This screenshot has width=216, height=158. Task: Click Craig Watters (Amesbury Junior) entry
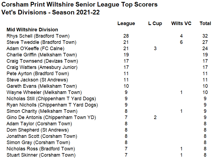click(42, 67)
